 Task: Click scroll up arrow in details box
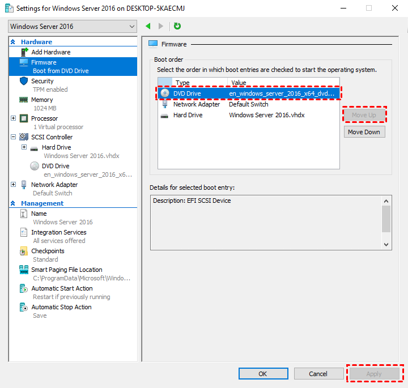coord(386,201)
